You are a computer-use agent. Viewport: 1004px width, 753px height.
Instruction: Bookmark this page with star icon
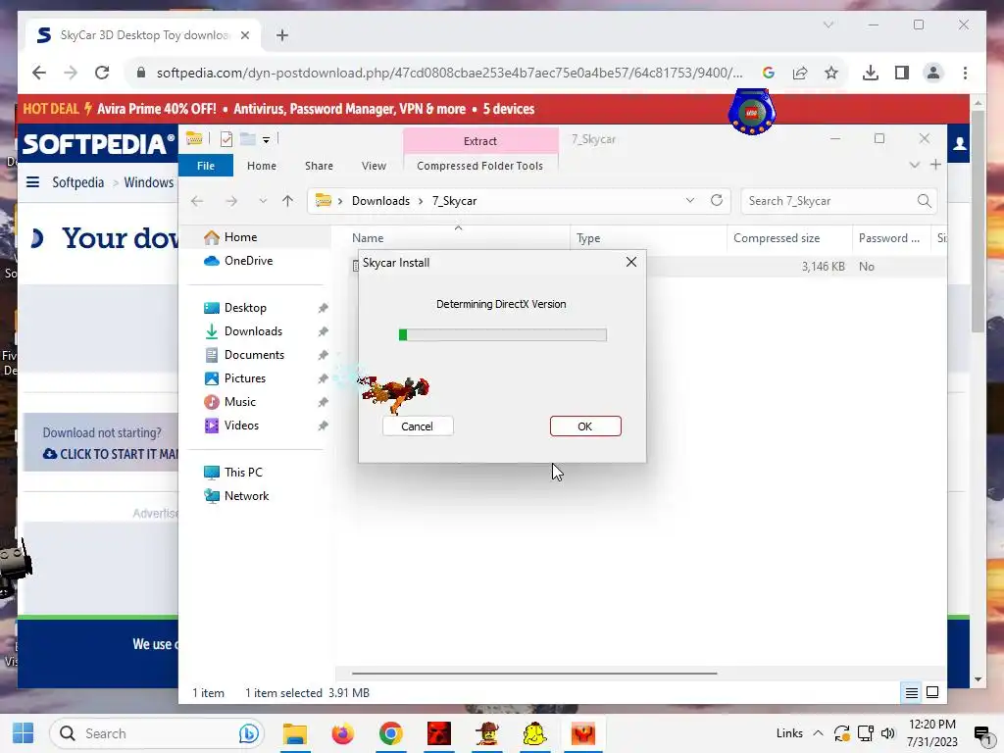831,73
